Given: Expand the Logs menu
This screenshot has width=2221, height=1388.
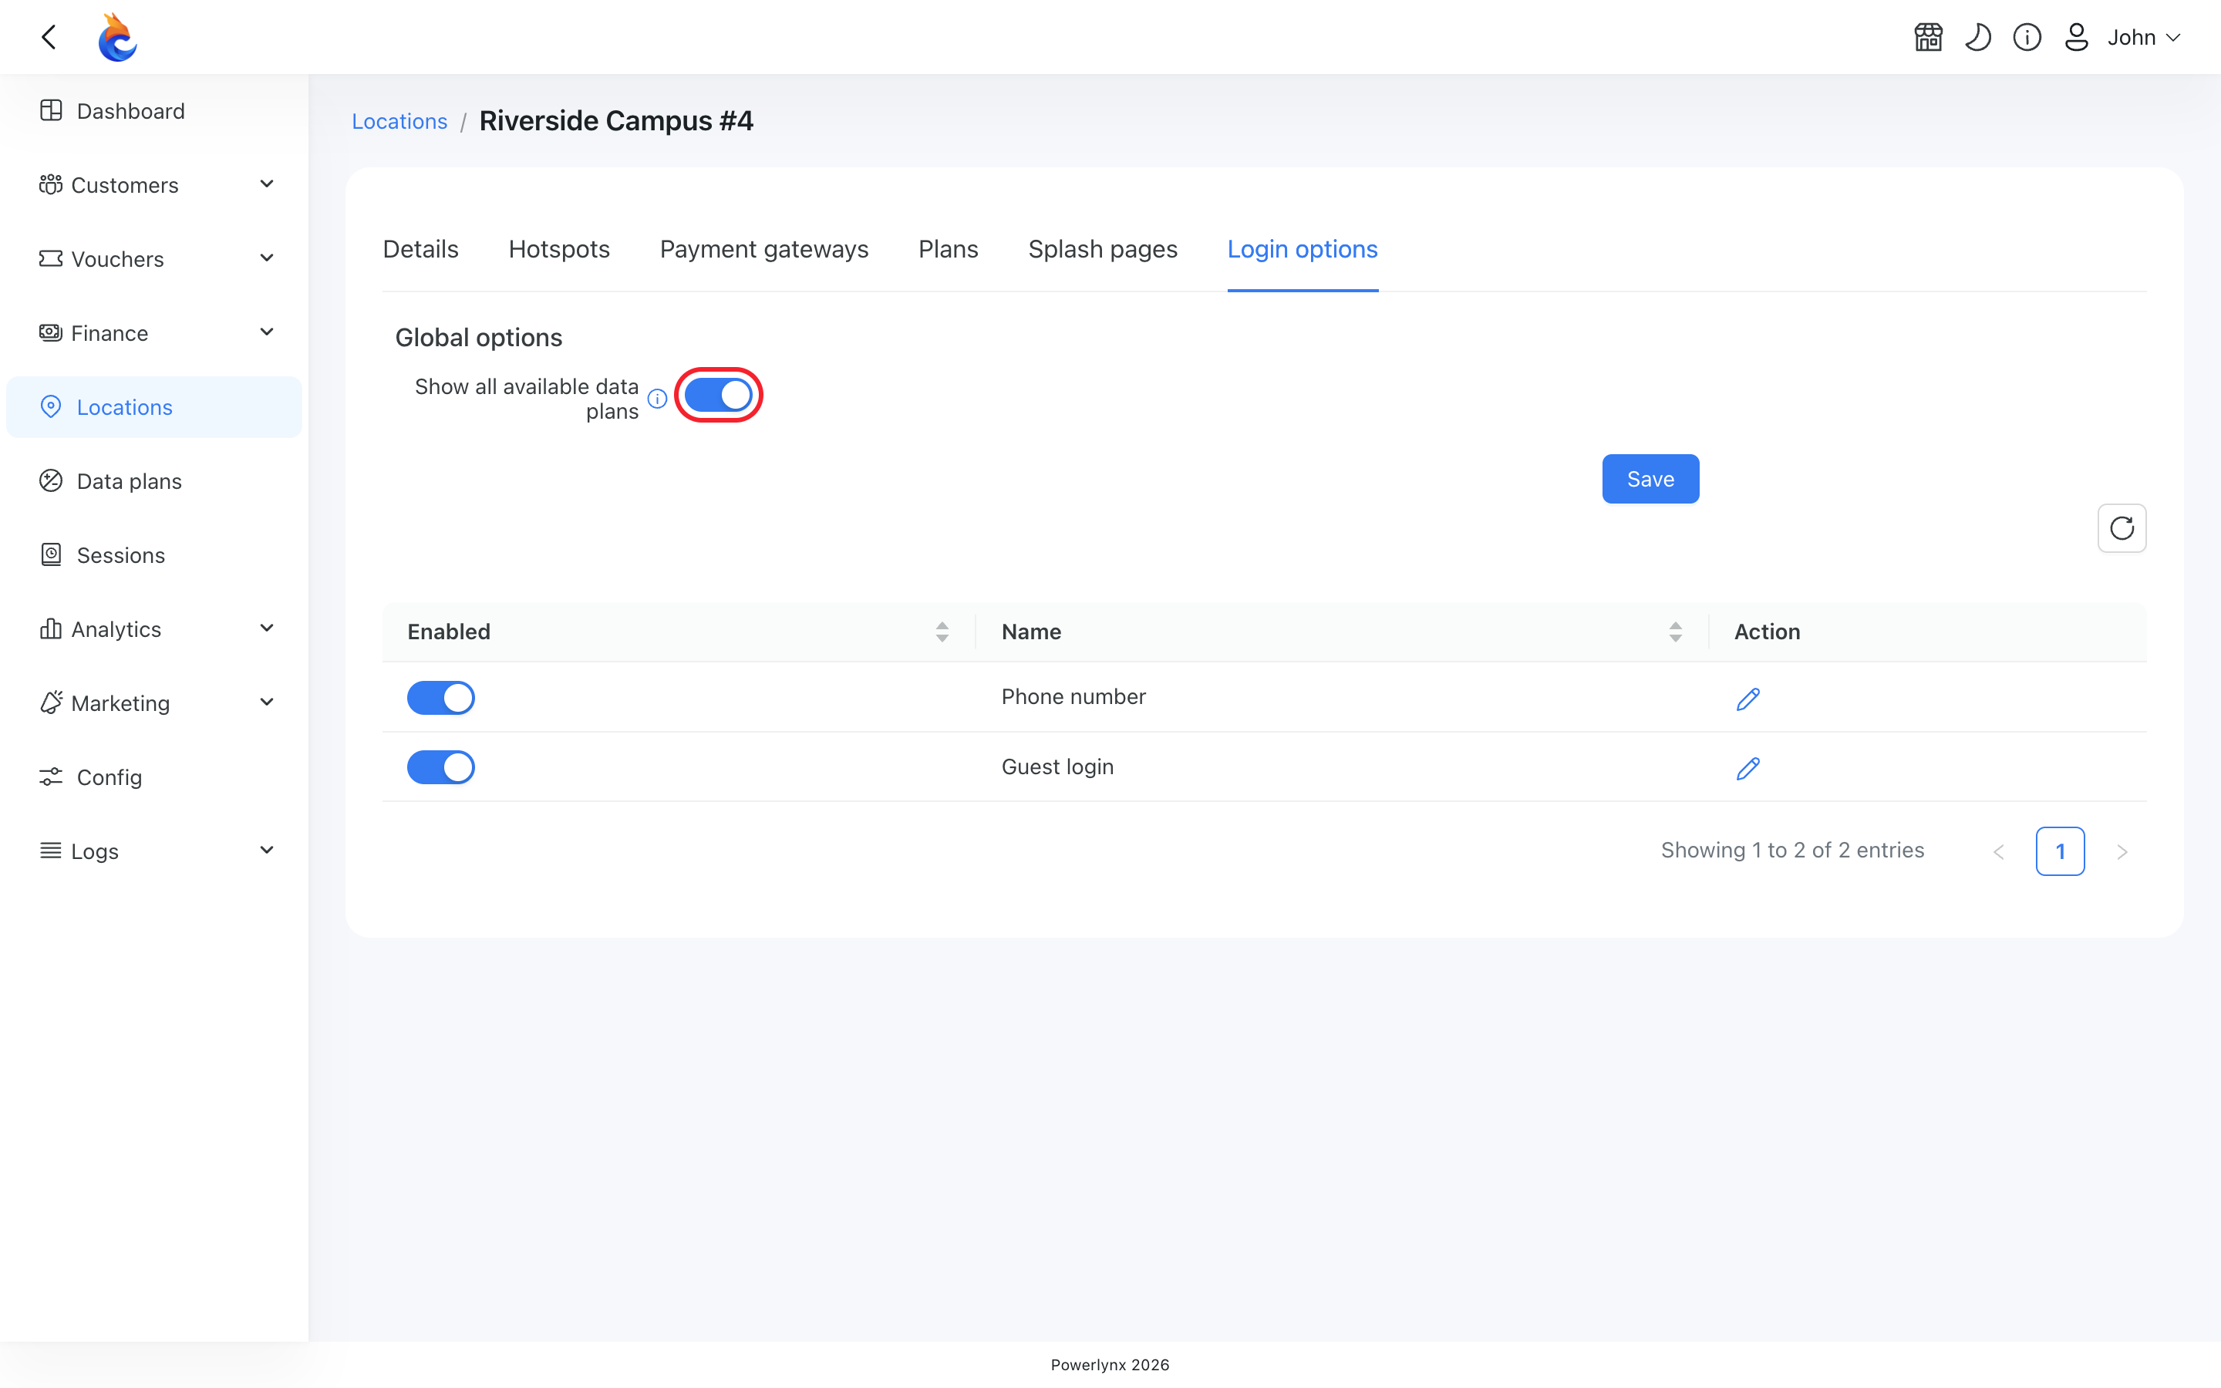Looking at the screenshot, I should 154,851.
